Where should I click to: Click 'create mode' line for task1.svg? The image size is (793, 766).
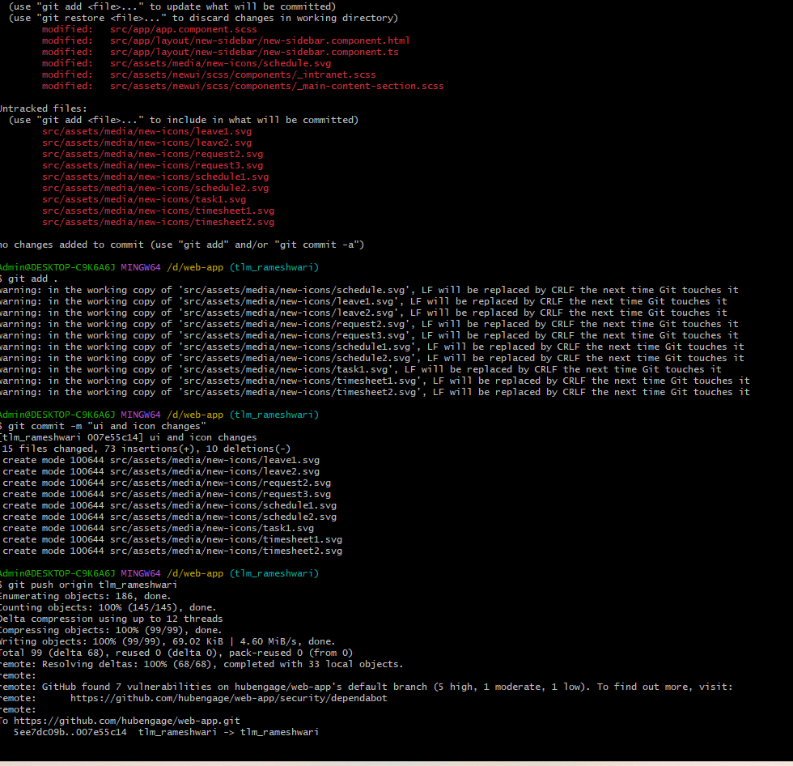(x=158, y=528)
